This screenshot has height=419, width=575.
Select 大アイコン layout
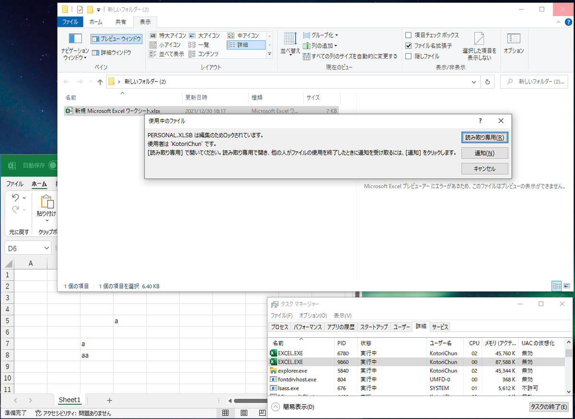pyautogui.click(x=204, y=36)
